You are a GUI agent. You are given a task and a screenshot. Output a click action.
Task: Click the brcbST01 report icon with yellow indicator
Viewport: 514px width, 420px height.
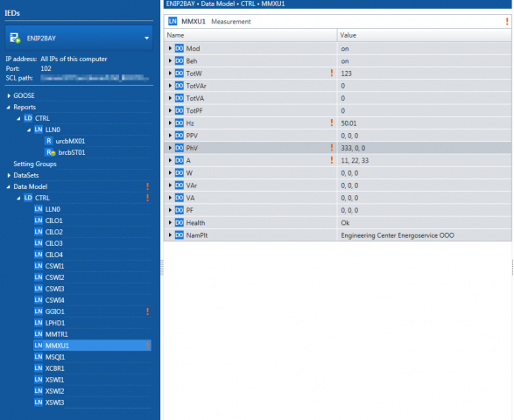pyautogui.click(x=50, y=152)
